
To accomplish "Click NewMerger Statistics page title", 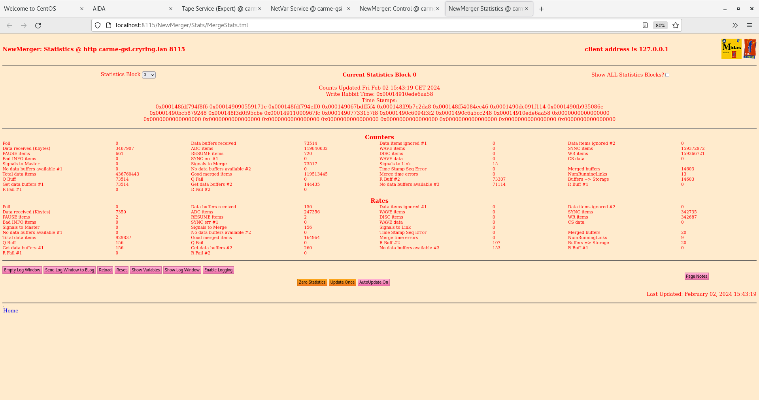I will tap(94, 49).
